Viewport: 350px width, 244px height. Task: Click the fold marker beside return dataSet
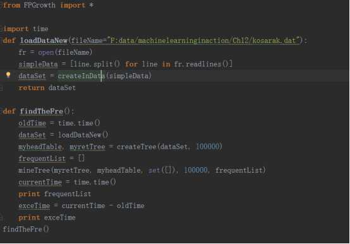click(x=1, y=88)
